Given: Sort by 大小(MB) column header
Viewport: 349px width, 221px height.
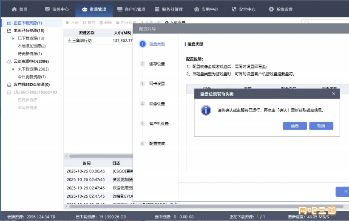Looking at the screenshot, I should [x=121, y=33].
